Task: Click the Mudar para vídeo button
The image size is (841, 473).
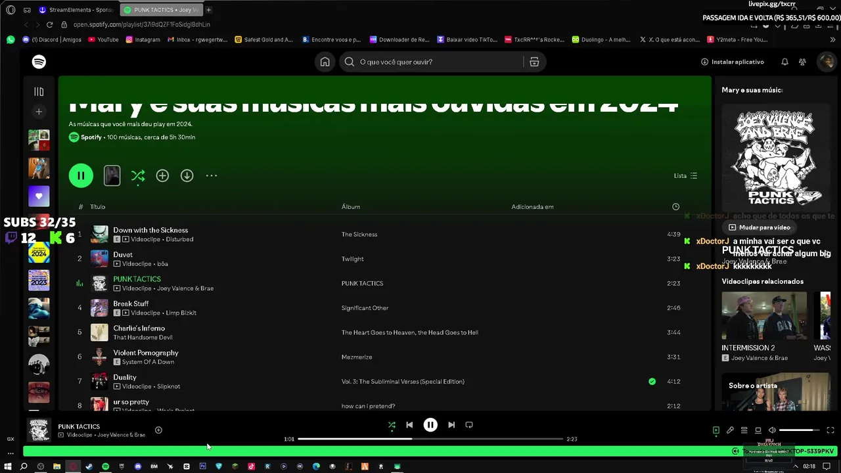Action: coord(759,227)
